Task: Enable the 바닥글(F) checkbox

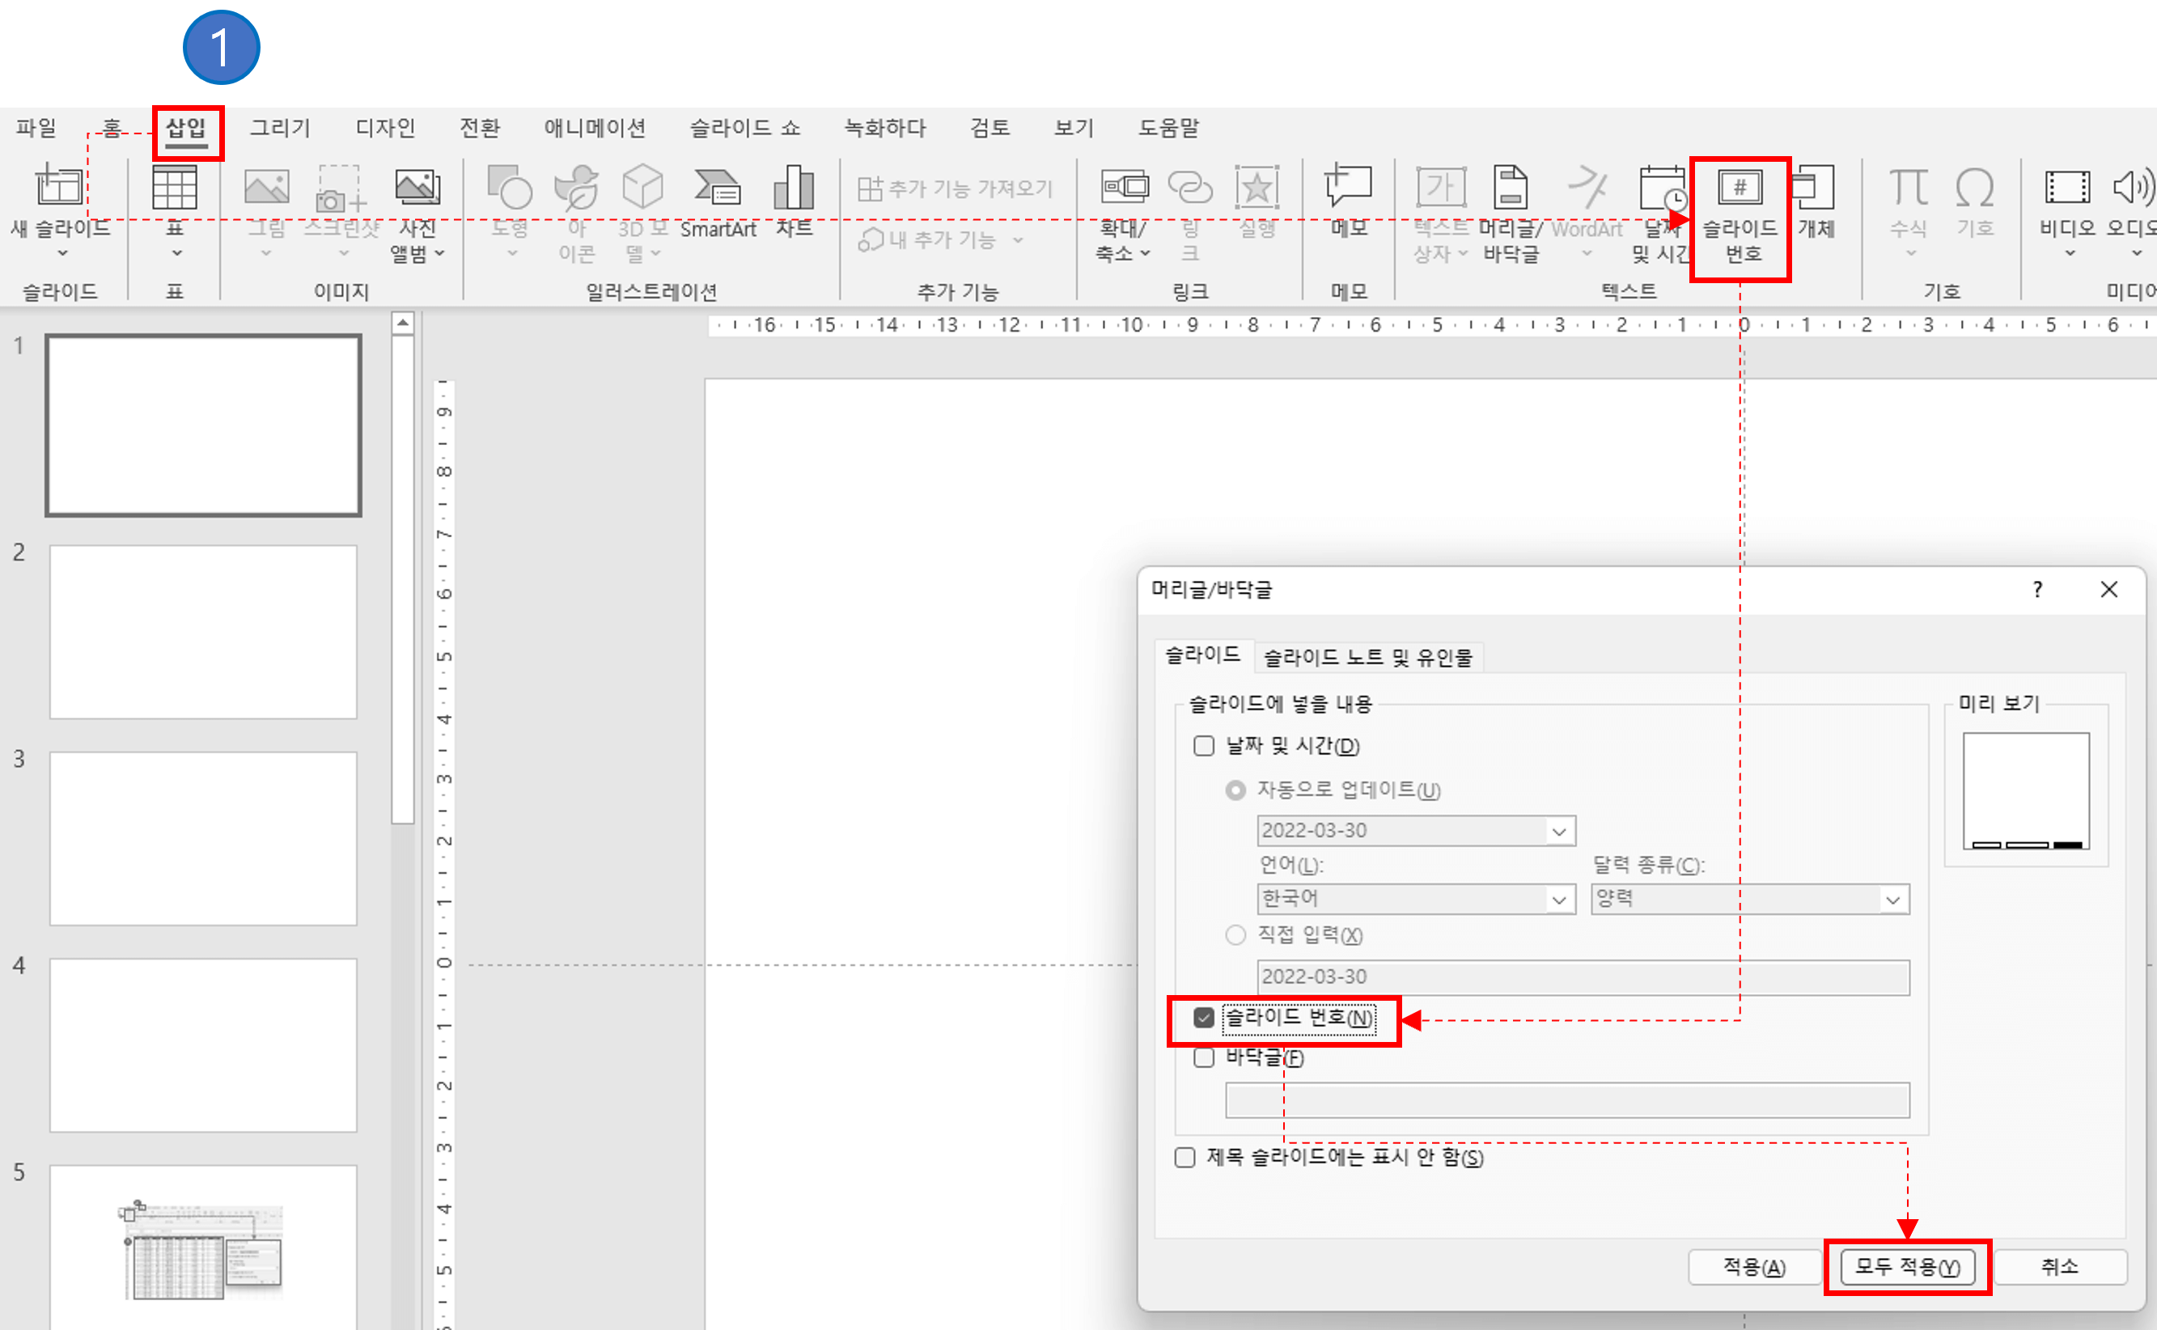Action: (x=1203, y=1057)
